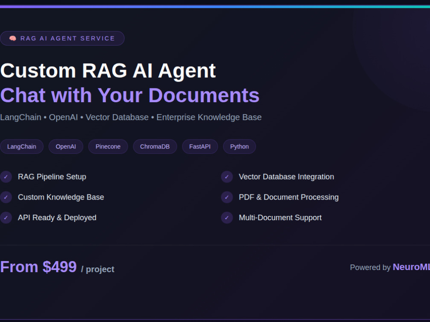The width and height of the screenshot is (430, 322).
Task: Click the 'Vector Database Integration' feature text
Action: tap(286, 177)
